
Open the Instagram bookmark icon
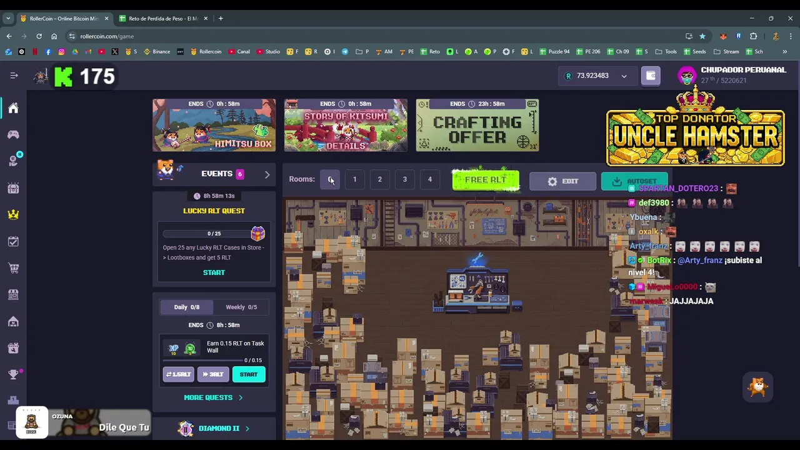[61, 51]
